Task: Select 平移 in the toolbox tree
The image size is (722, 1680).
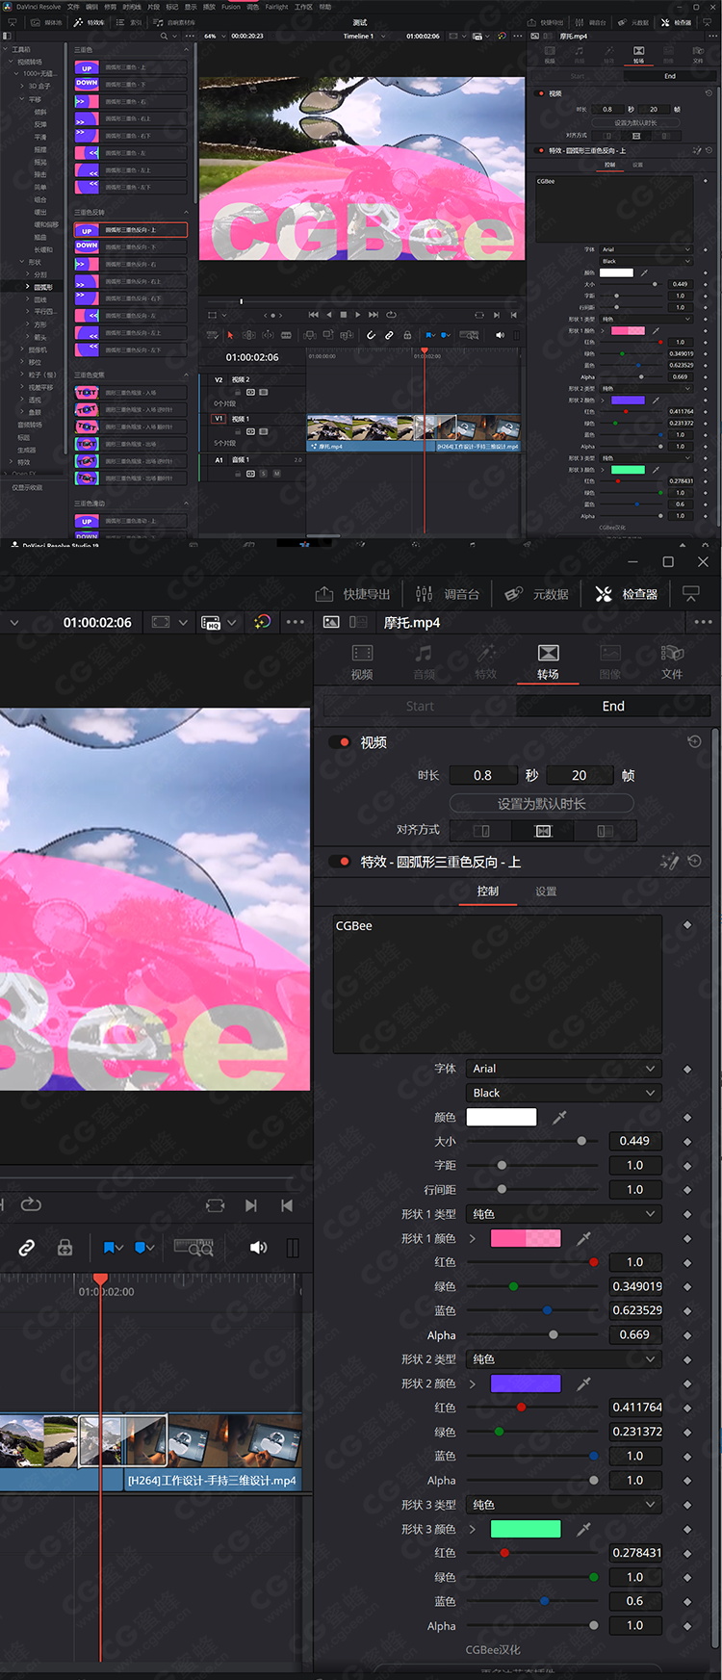Action: pyautogui.click(x=36, y=99)
